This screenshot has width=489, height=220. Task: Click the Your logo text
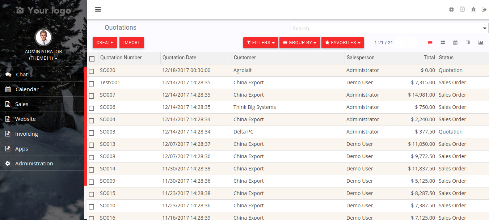click(x=49, y=10)
